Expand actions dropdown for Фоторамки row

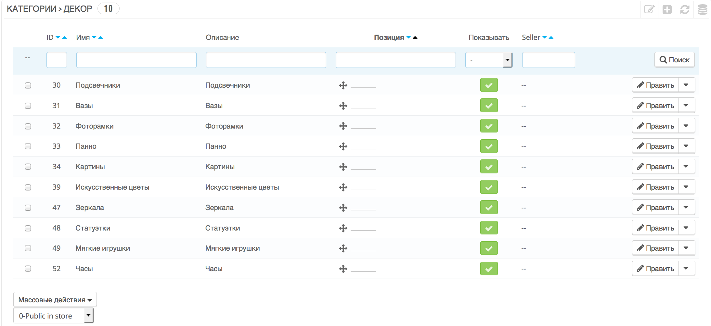click(686, 126)
